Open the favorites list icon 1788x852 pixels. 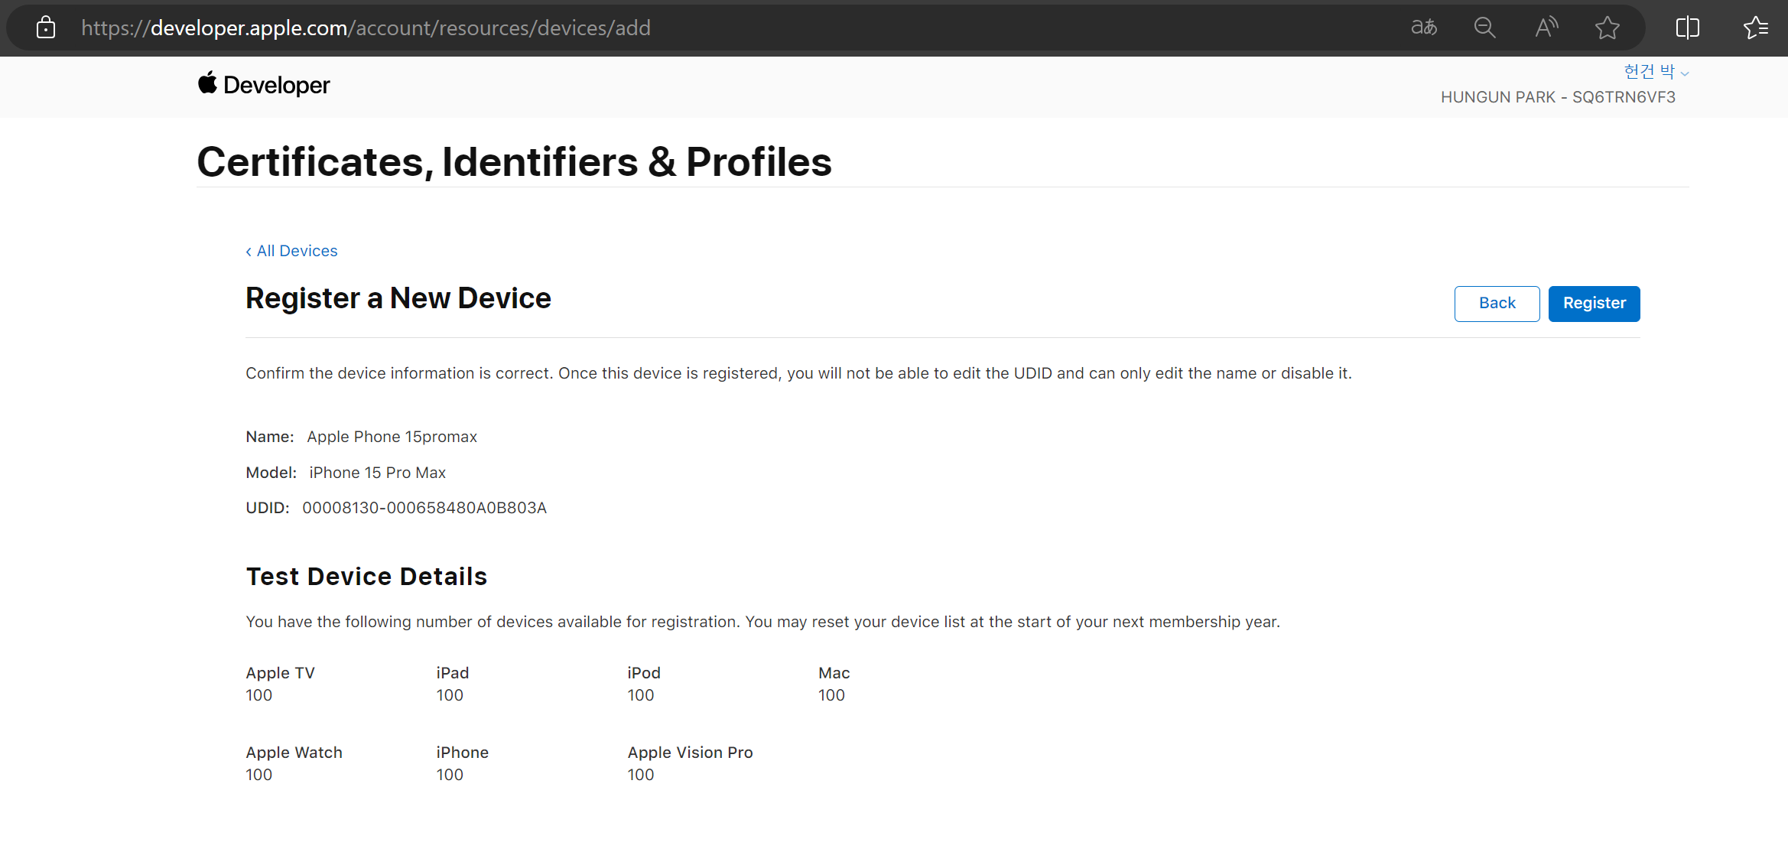point(1755,28)
